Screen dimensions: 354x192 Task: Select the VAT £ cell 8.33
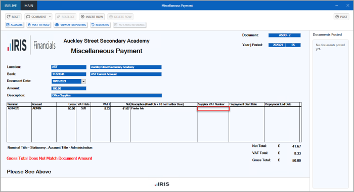[101, 109]
